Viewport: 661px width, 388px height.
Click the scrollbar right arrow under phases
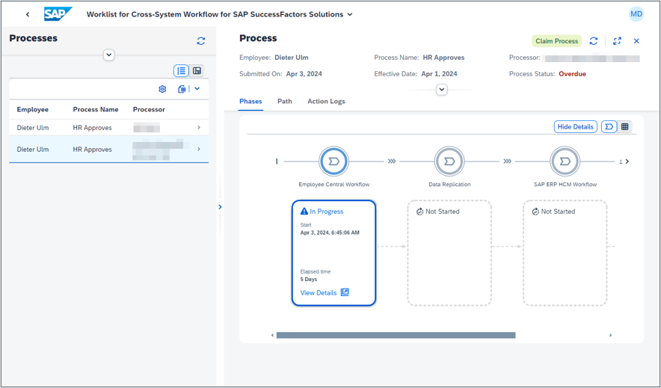610,336
